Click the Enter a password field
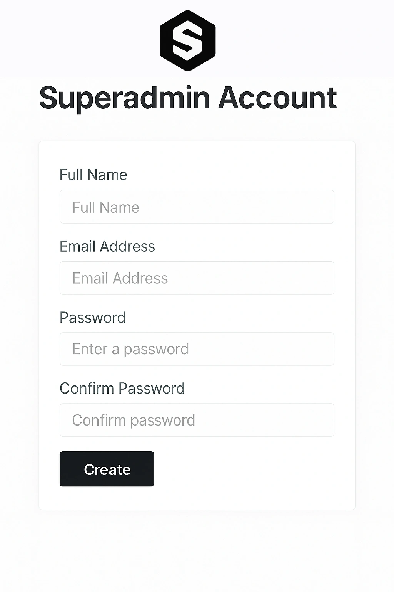Viewport: 394px width, 592px height. pyautogui.click(x=197, y=349)
